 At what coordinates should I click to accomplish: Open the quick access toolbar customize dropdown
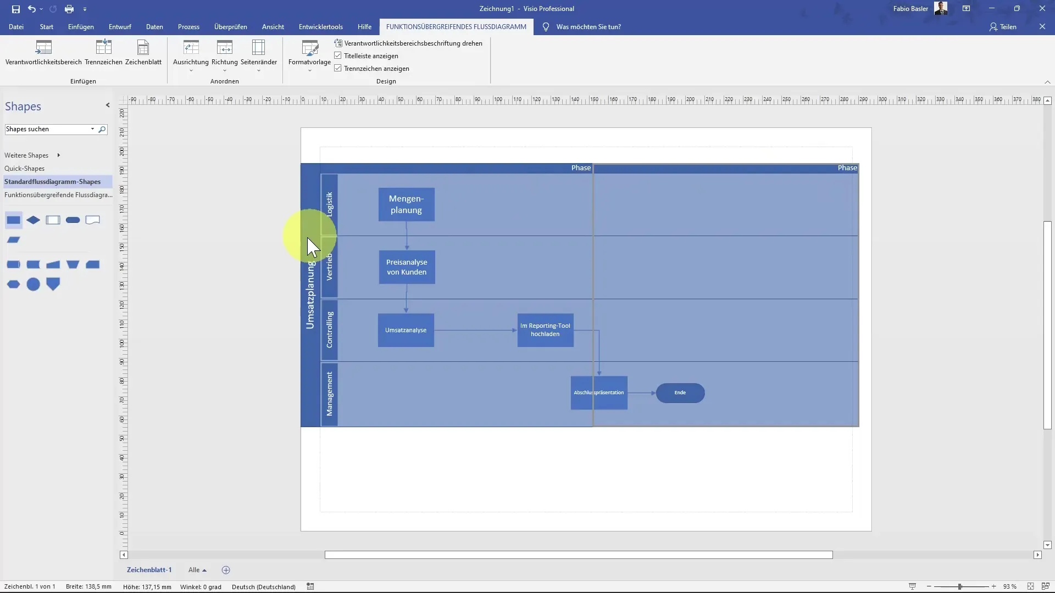[x=85, y=9]
